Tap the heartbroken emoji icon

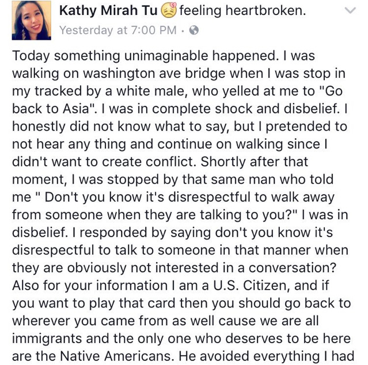coord(169,10)
